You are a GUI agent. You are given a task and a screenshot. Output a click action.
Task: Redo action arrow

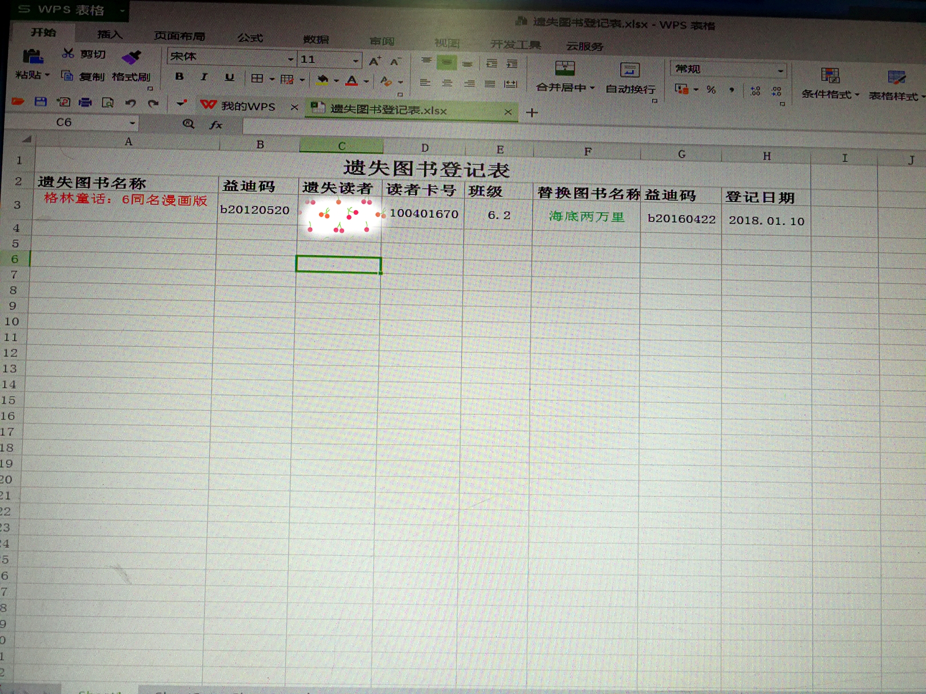coord(153,103)
